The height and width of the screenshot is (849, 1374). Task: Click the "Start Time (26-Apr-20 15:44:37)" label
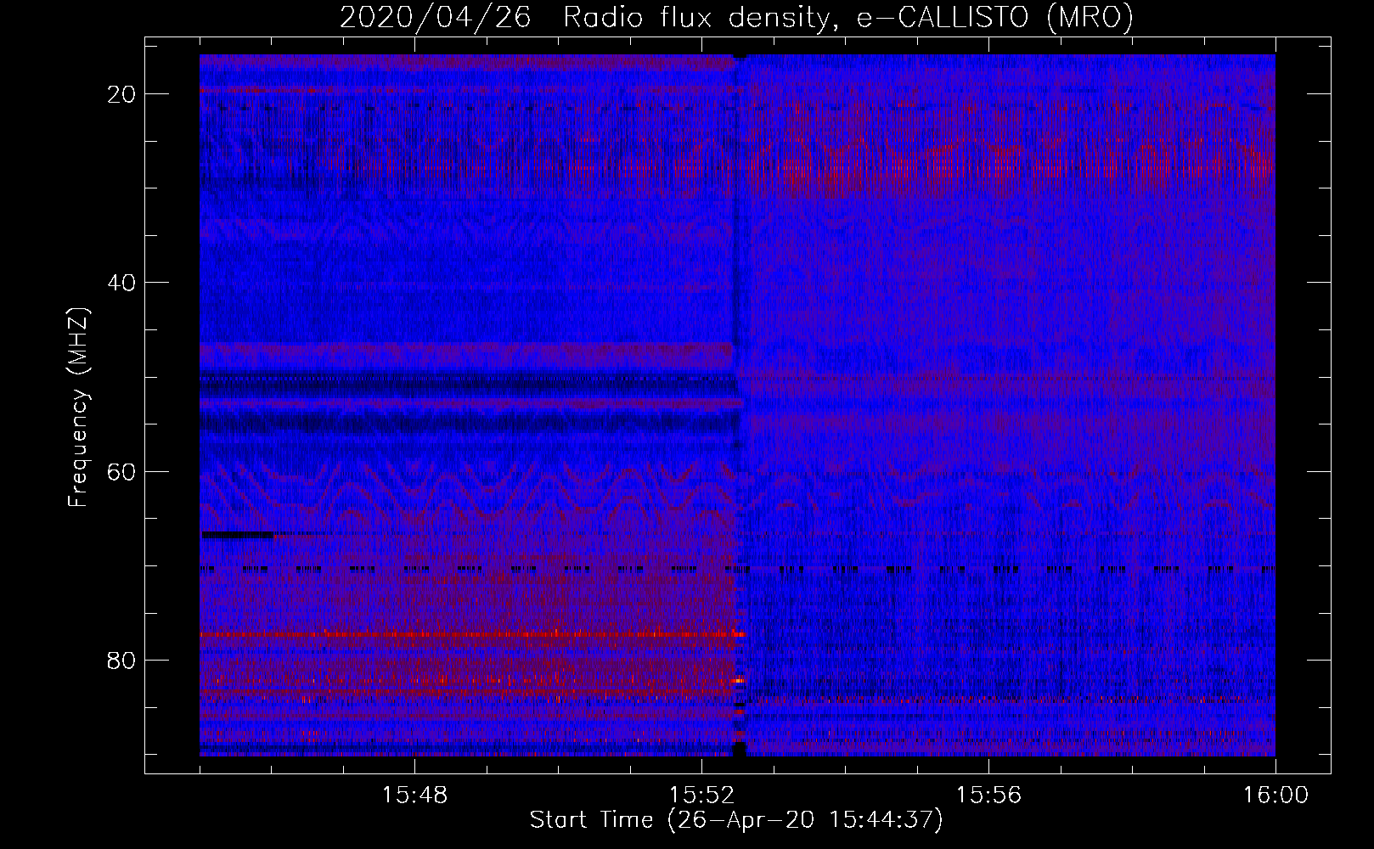(x=736, y=820)
